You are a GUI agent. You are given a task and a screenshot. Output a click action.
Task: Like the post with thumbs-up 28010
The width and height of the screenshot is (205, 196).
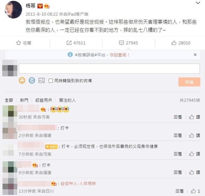pos(174,43)
